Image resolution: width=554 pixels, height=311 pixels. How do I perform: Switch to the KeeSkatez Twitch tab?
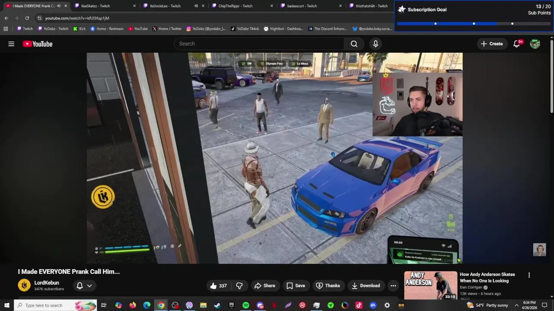coord(104,6)
